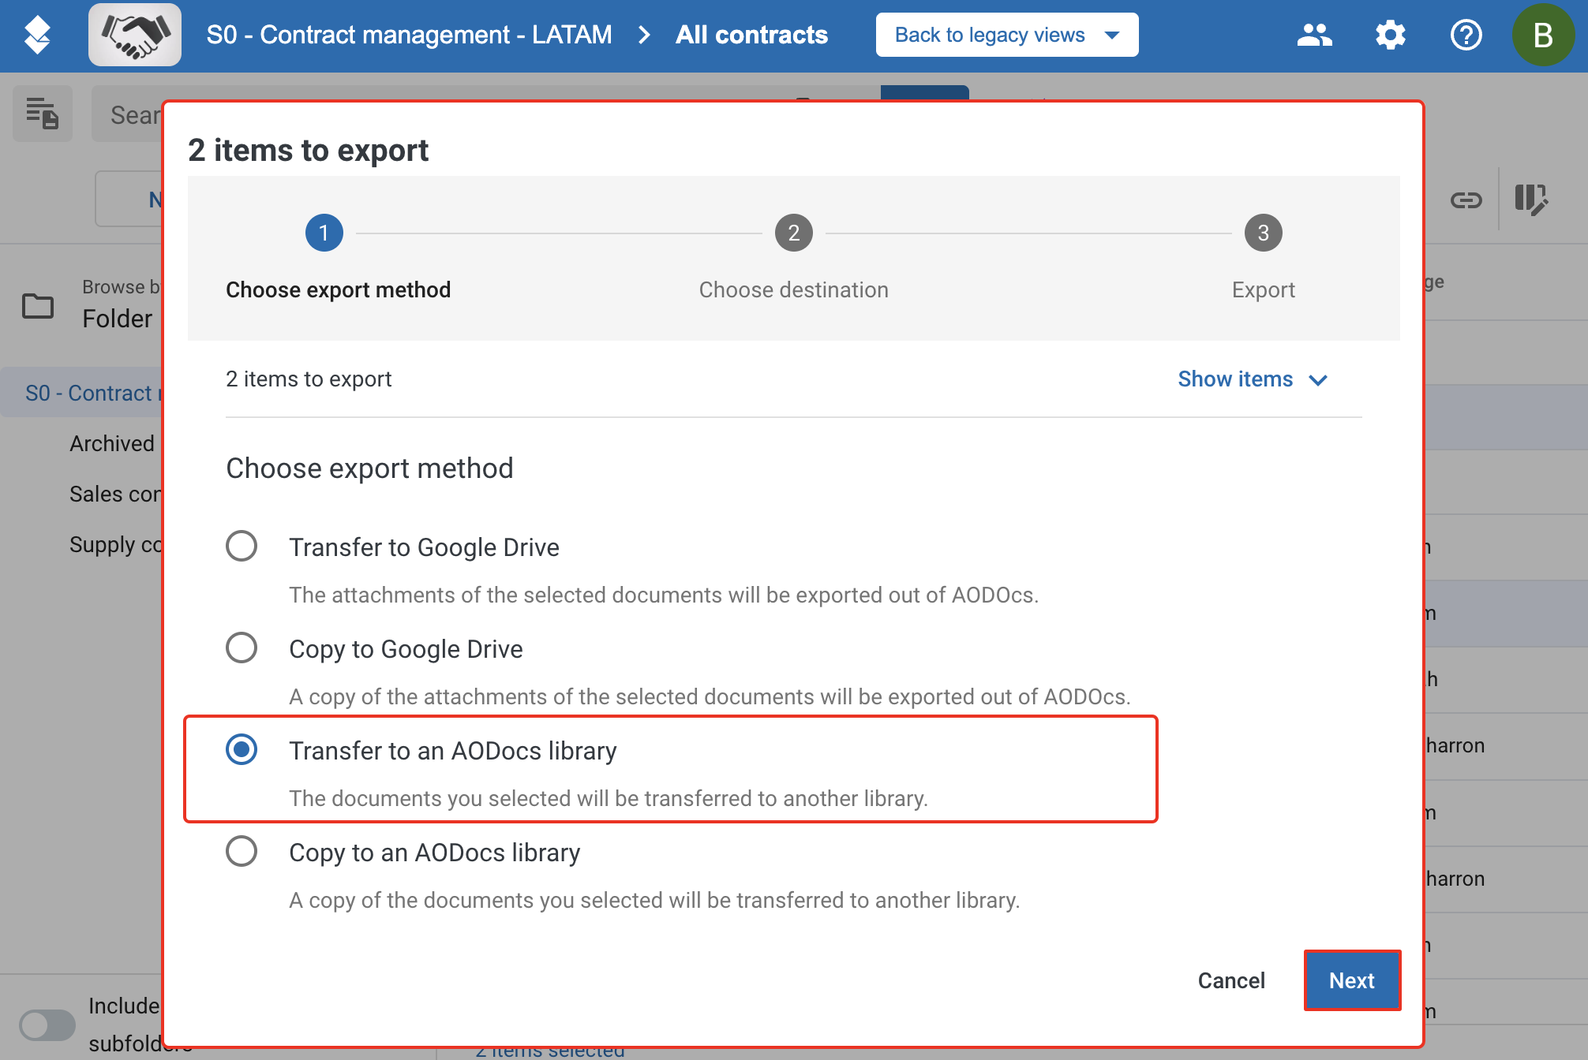The width and height of the screenshot is (1588, 1060).
Task: Open the settings gear icon
Action: click(x=1390, y=35)
